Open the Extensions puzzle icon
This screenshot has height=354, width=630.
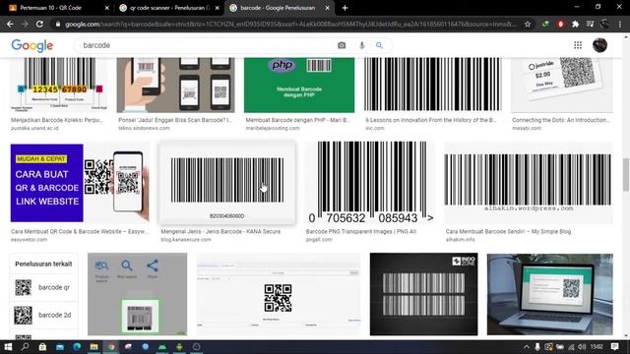tap(575, 24)
